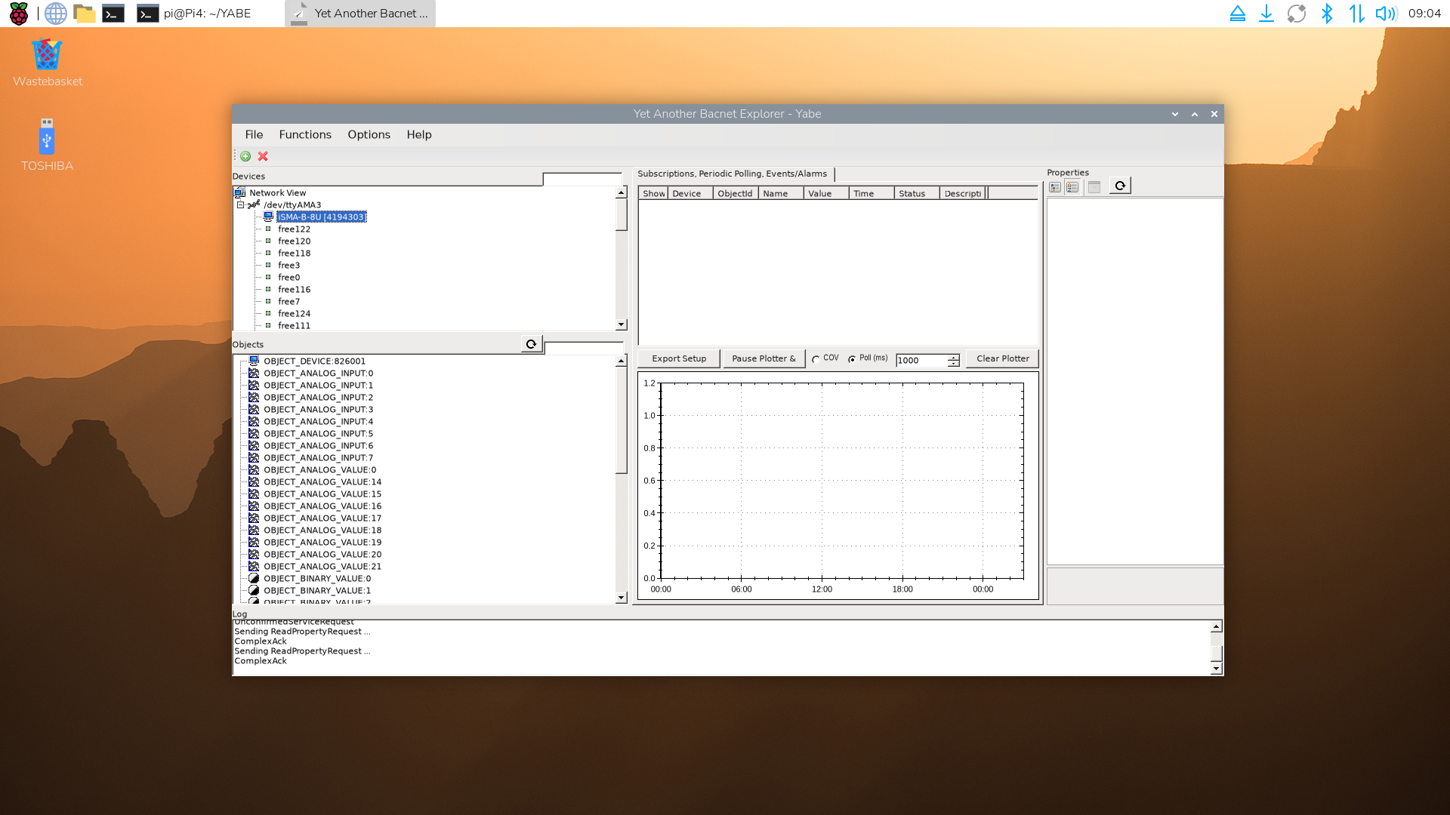Select the Poll (ms) radio button
1450x815 pixels.
coord(852,359)
